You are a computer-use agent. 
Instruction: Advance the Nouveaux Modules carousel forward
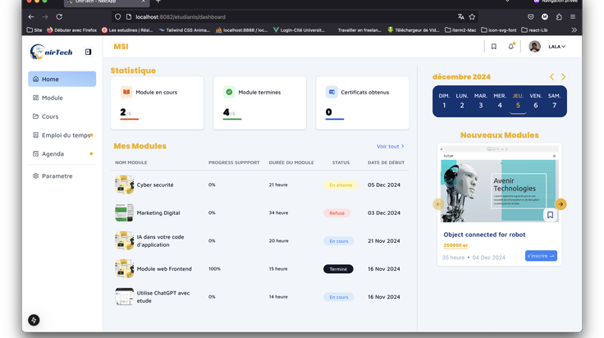[x=561, y=204]
